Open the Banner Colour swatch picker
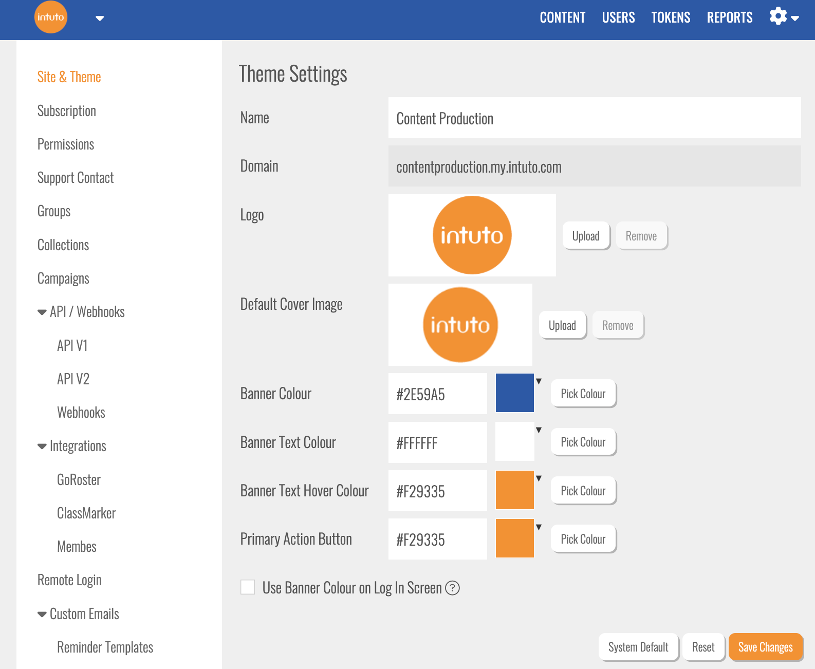 point(515,393)
